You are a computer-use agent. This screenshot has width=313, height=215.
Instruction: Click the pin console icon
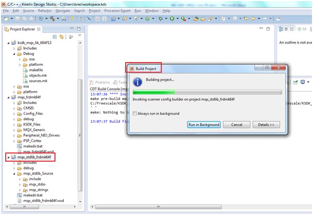(295, 82)
